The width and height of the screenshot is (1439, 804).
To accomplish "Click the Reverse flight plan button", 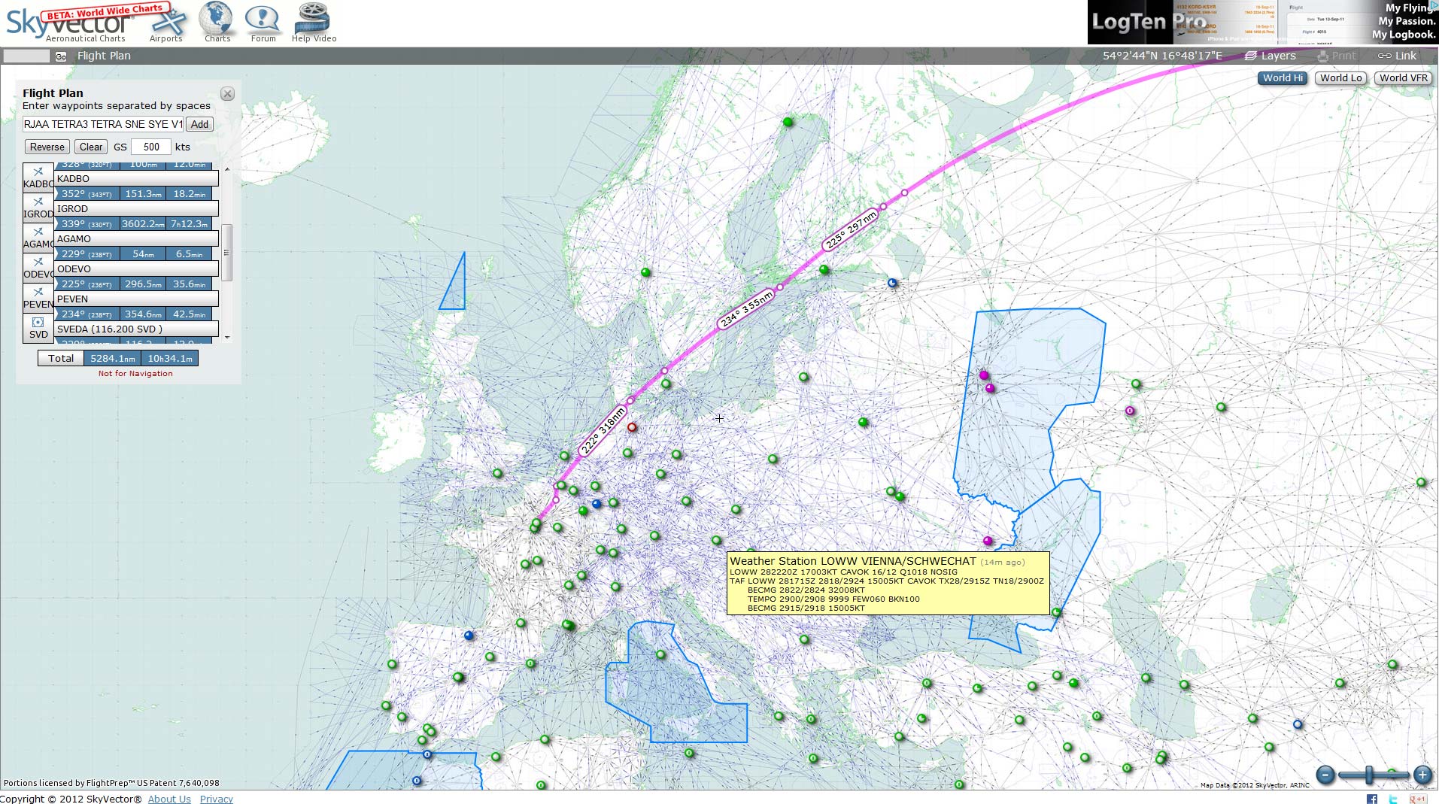I will click(47, 147).
